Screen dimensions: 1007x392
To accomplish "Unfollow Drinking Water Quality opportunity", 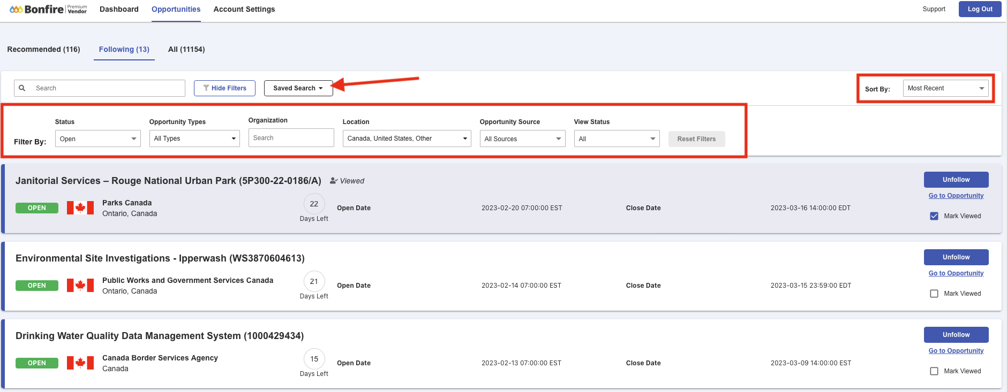I will (956, 335).
